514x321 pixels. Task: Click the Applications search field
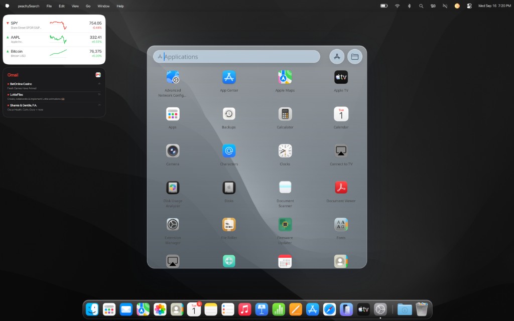click(x=236, y=57)
